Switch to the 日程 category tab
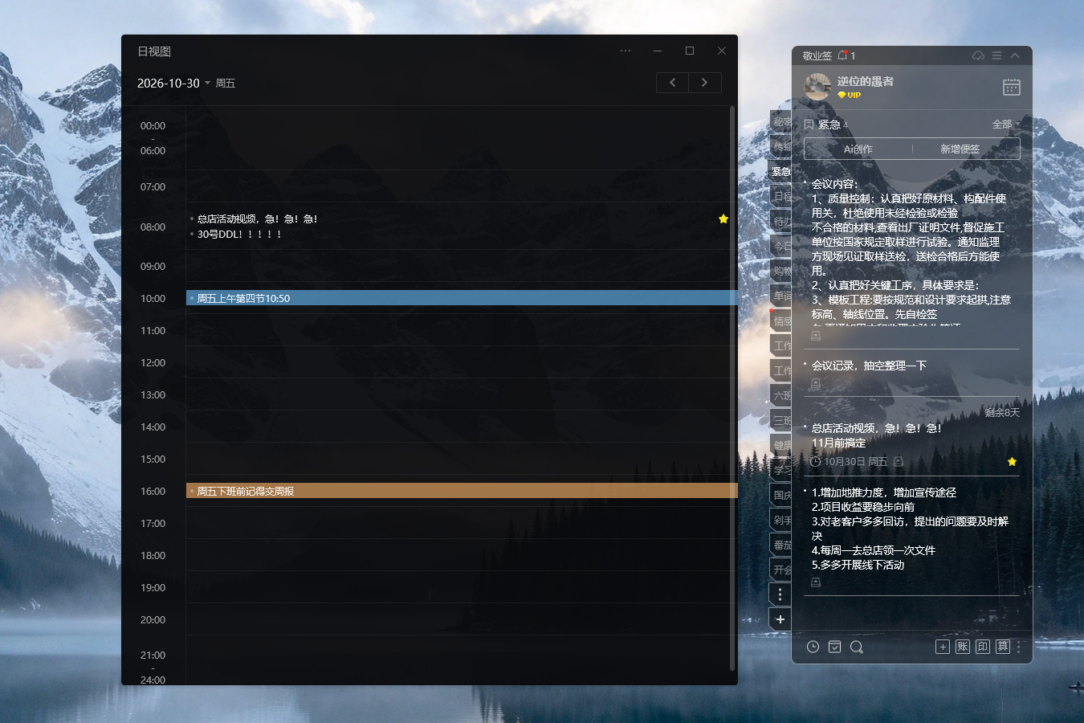The image size is (1084, 723). 780,196
